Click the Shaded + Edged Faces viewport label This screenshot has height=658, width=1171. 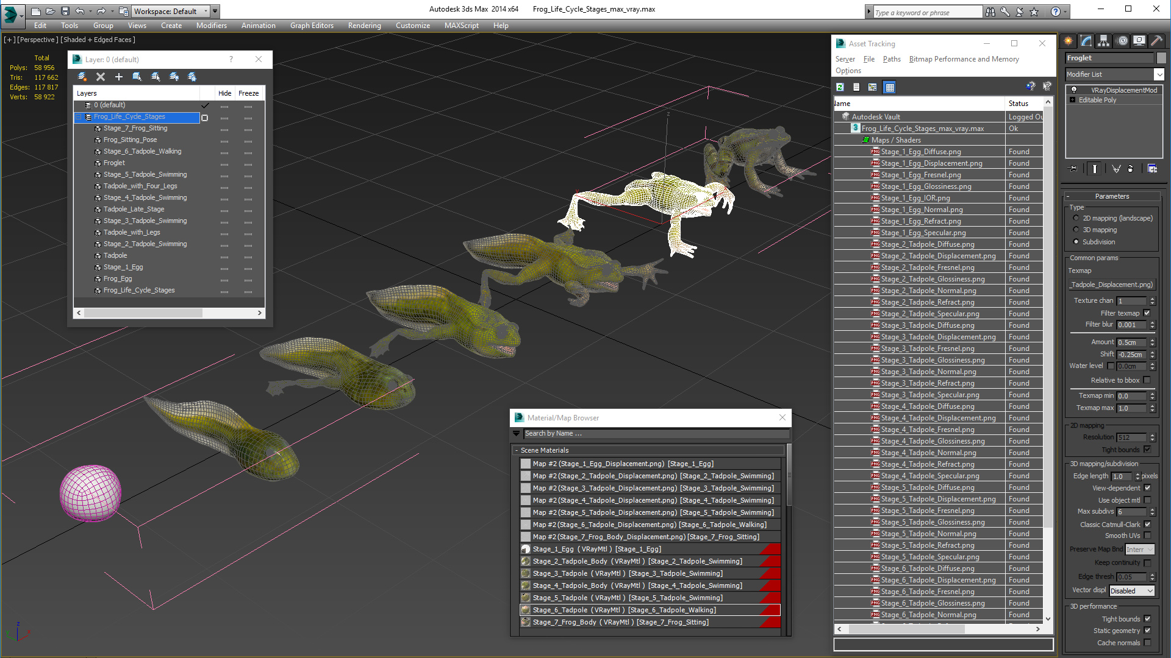click(98, 40)
